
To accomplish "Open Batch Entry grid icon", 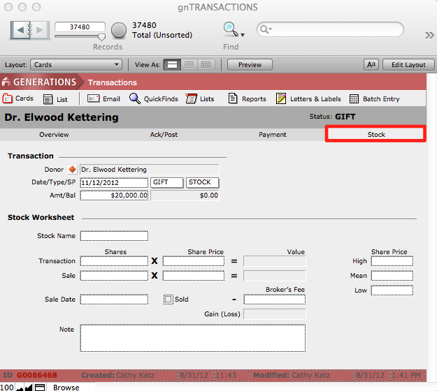I will [354, 99].
